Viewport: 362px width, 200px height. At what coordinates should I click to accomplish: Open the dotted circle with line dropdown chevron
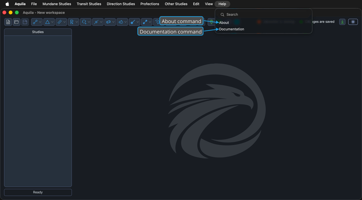coord(101,22)
